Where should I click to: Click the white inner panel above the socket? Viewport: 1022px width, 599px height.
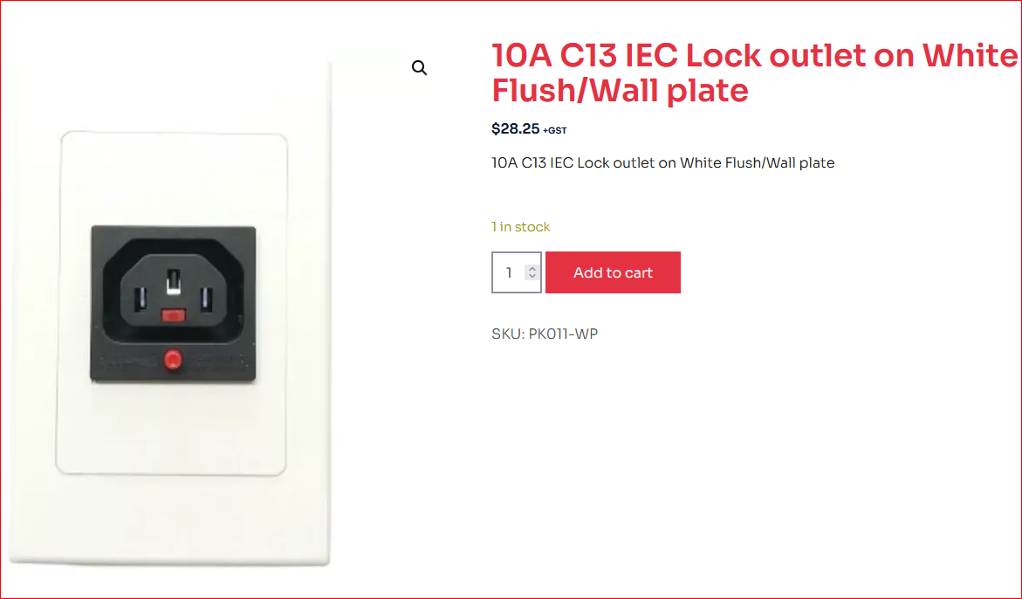pos(173,179)
